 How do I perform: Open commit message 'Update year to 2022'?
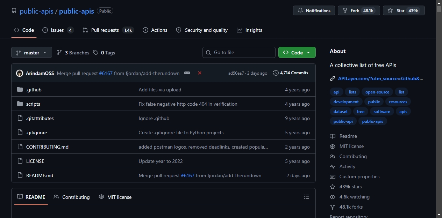coord(161,161)
